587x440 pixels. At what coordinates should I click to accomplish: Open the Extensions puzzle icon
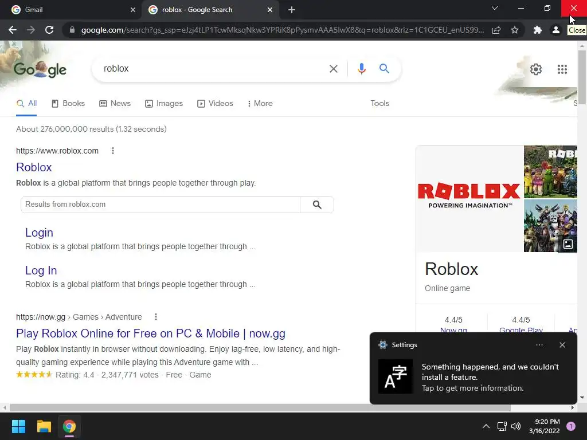click(538, 30)
